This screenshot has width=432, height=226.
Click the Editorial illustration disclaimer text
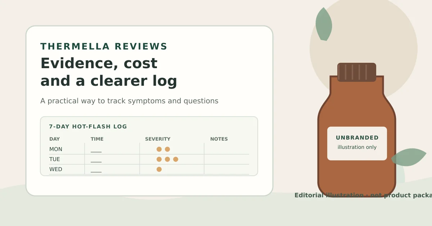click(363, 196)
